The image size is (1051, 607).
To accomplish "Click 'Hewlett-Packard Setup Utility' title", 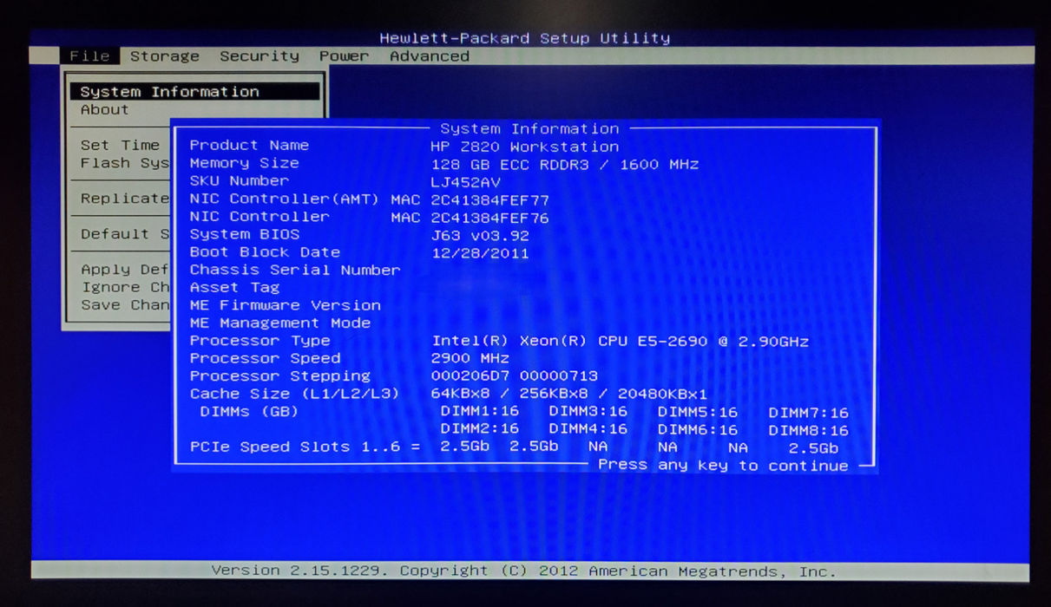I will (x=525, y=38).
